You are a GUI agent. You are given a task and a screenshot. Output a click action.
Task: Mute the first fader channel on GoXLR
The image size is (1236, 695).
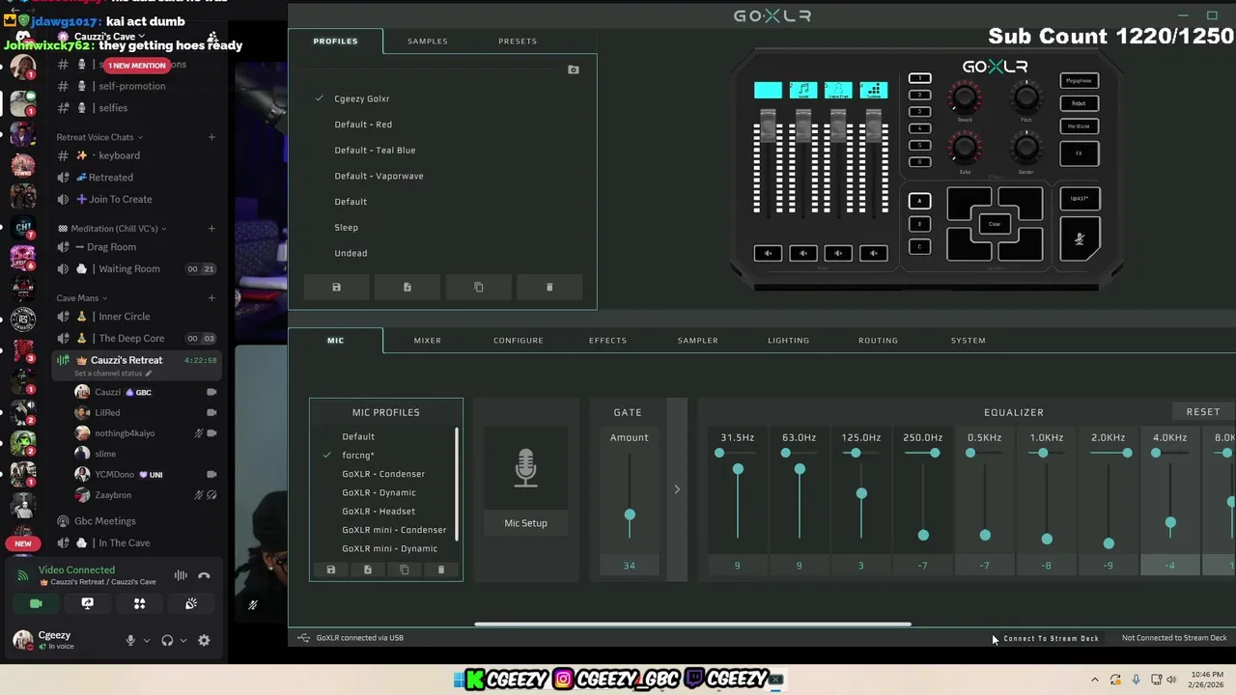(x=768, y=253)
